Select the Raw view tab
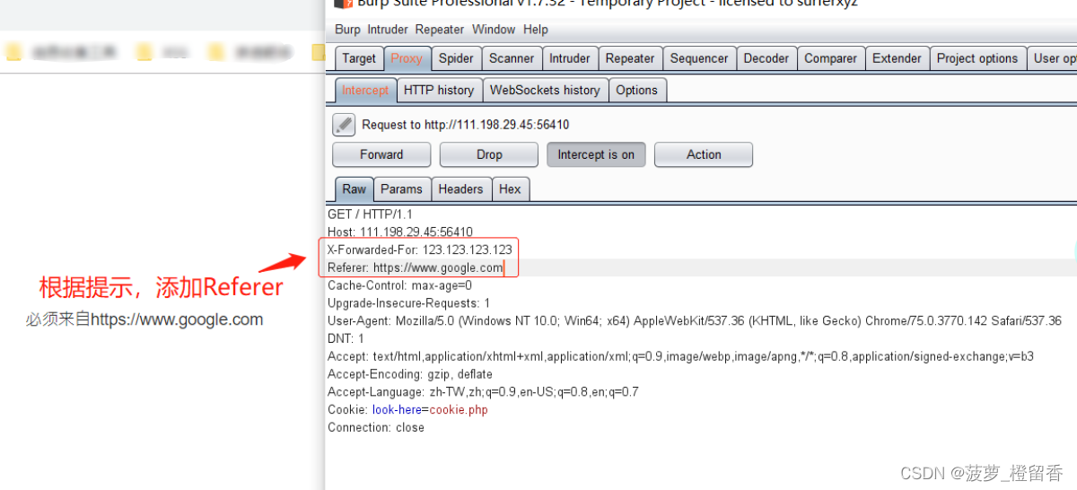The width and height of the screenshot is (1077, 490). click(x=355, y=188)
